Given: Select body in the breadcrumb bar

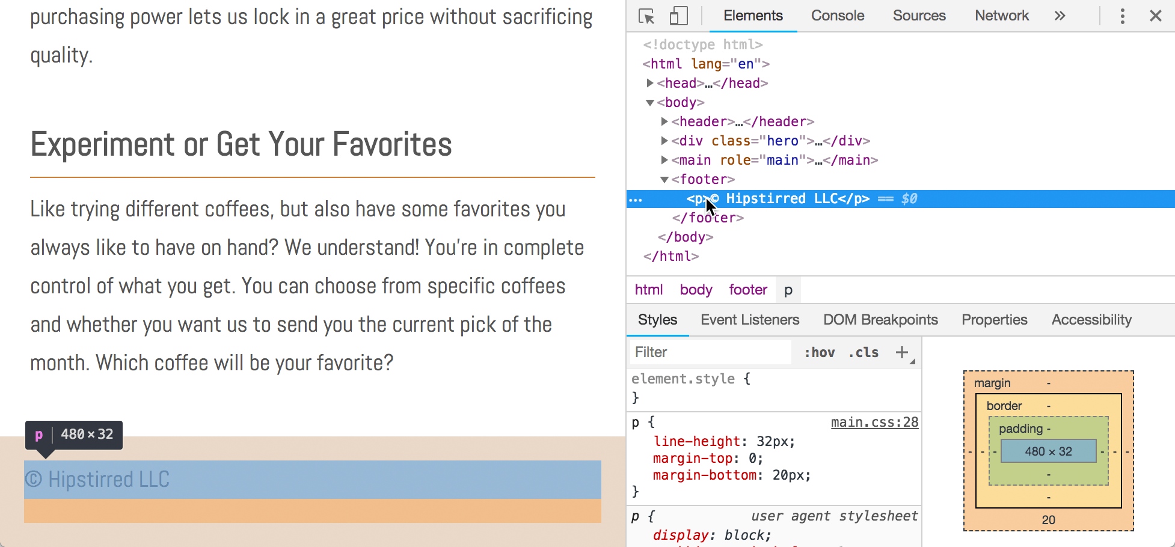Looking at the screenshot, I should (x=695, y=289).
